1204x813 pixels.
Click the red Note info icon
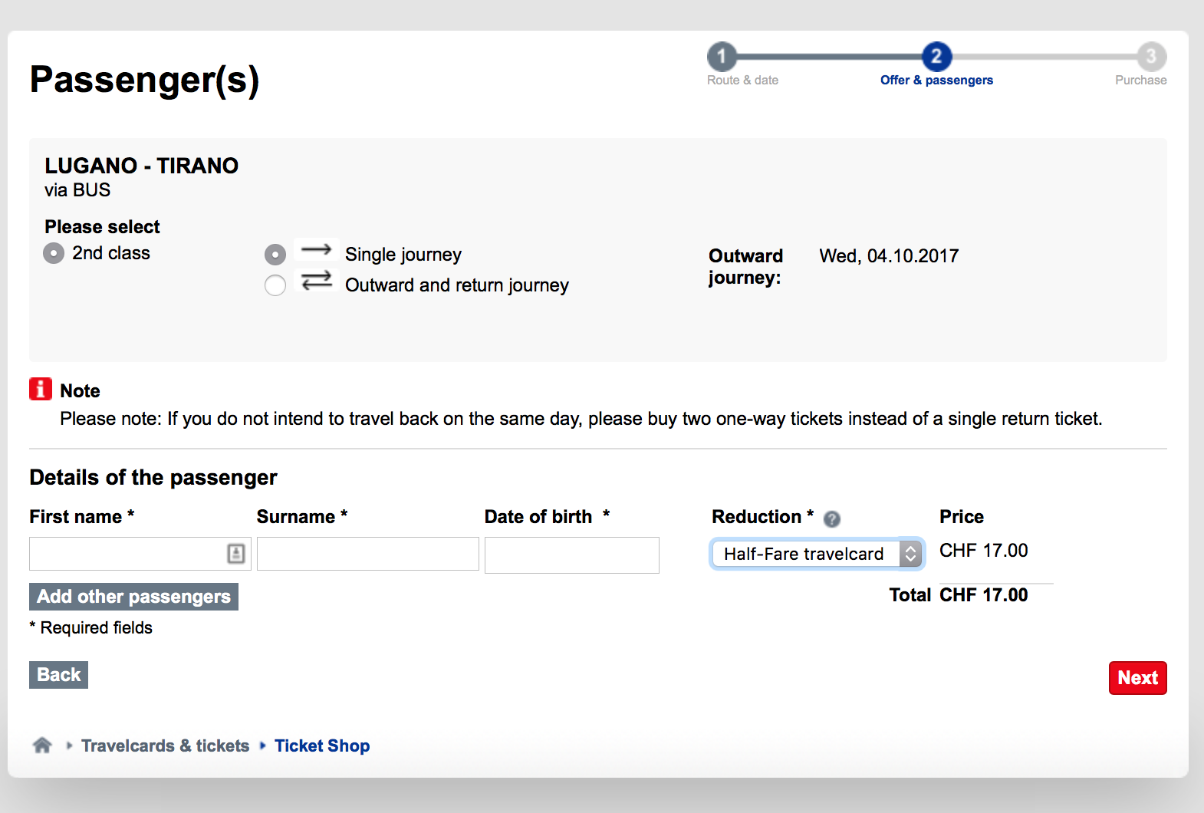(x=41, y=390)
